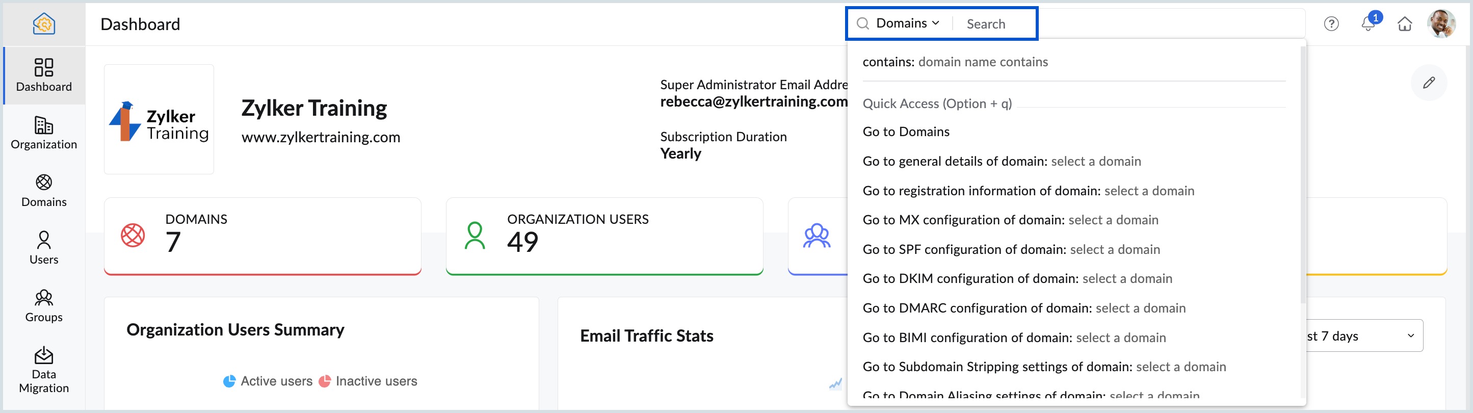Viewport: 1473px width, 413px height.
Task: Click the Organization Users count card
Action: pos(604,236)
